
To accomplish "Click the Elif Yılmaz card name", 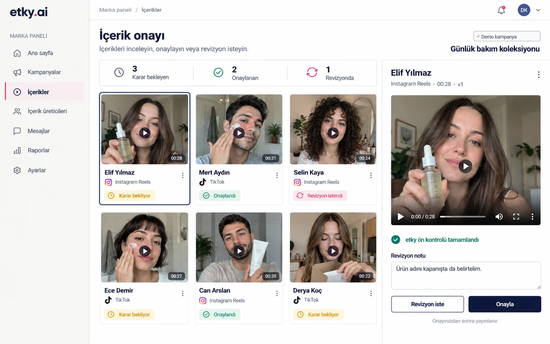I will [120, 172].
